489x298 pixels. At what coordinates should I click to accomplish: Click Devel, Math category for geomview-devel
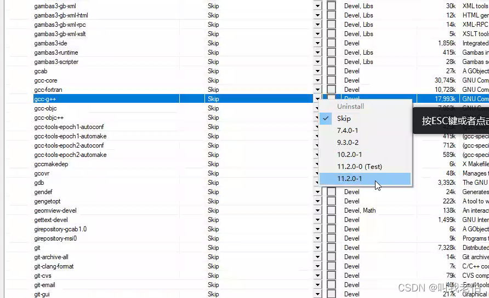pyautogui.click(x=360, y=211)
